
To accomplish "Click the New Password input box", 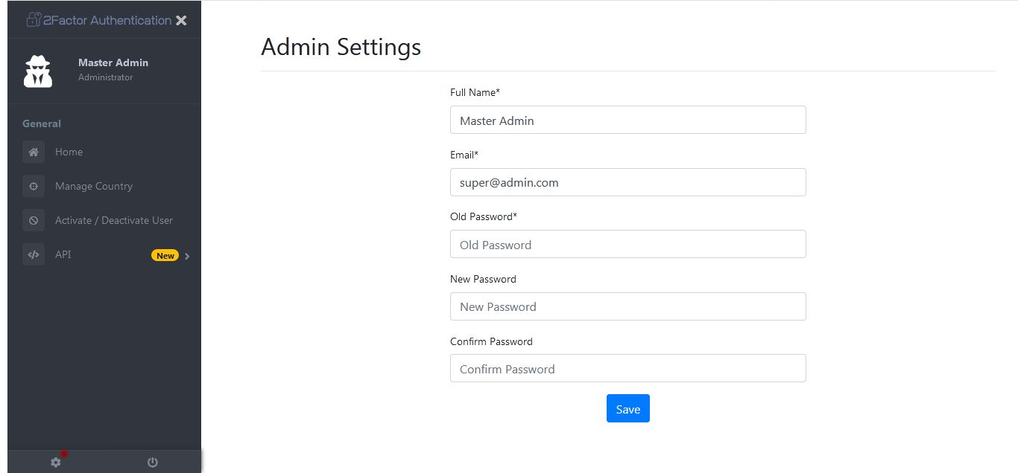I will (627, 306).
